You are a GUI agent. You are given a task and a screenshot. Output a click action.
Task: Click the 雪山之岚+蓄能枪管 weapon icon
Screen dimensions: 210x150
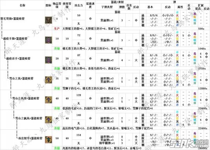48,80
